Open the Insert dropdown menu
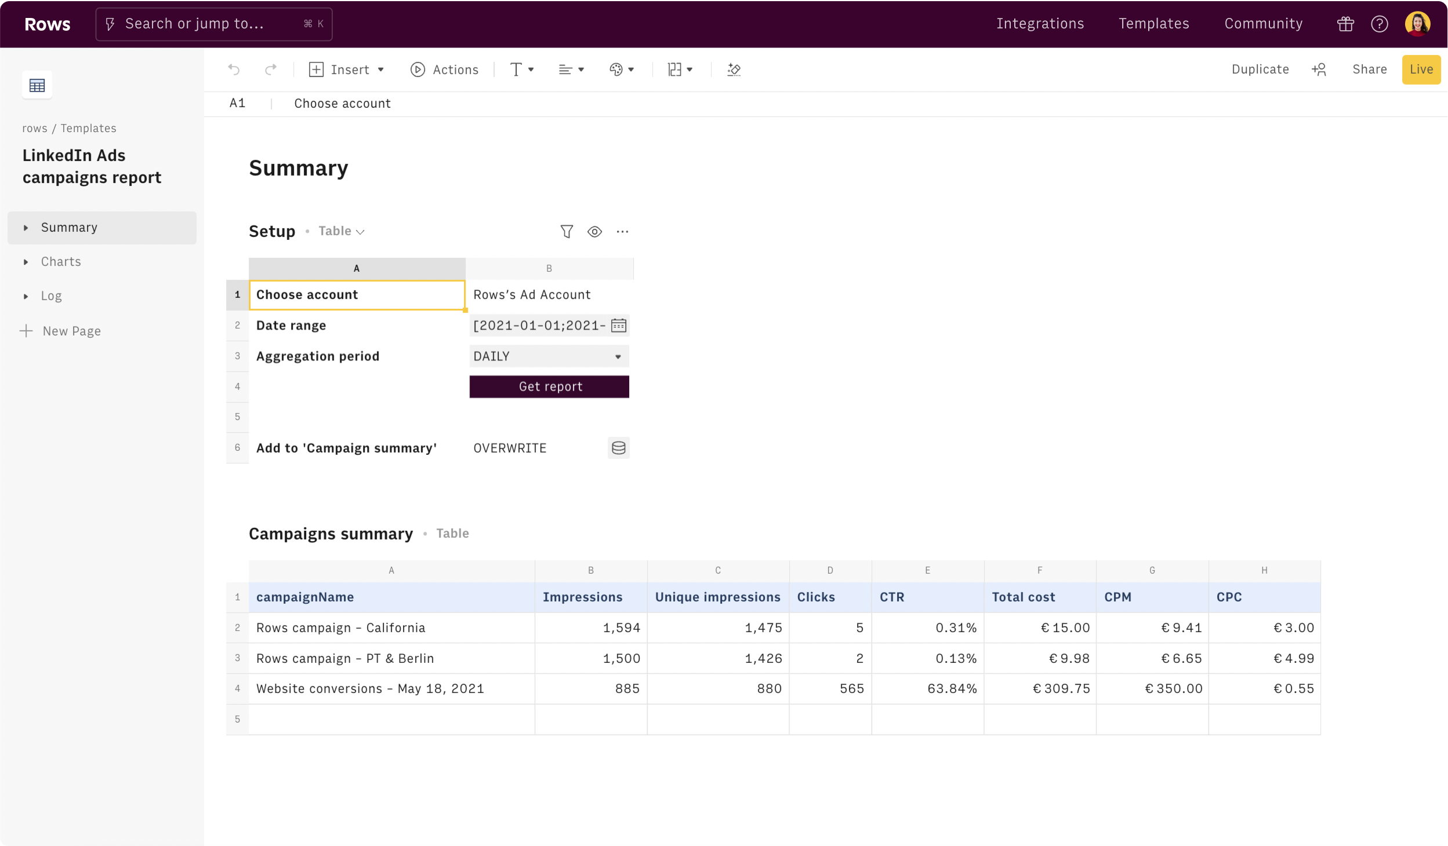Image resolution: width=1448 pixels, height=846 pixels. click(347, 70)
